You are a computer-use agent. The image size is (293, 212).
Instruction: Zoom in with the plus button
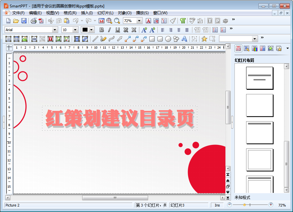click(271, 205)
